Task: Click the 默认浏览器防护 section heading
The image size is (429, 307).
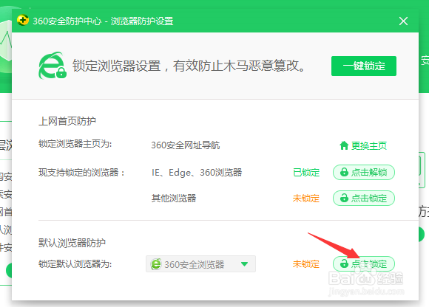Action: 72,243
